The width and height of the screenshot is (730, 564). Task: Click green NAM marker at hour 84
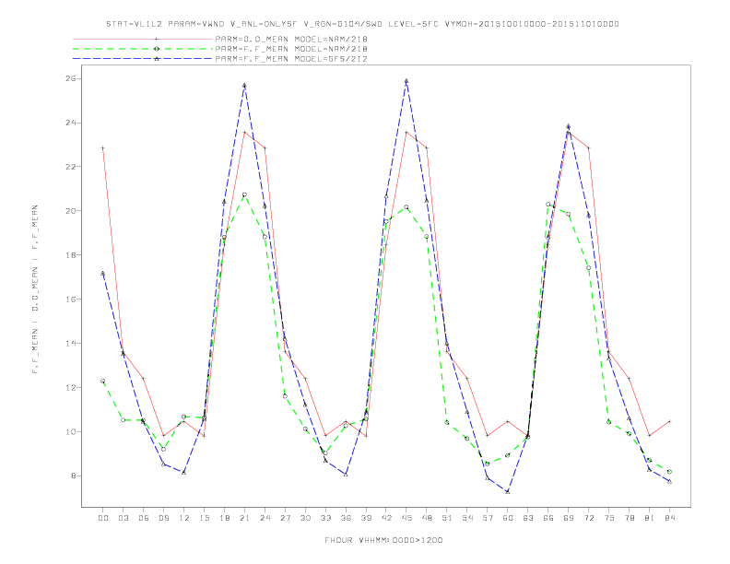coord(669,472)
